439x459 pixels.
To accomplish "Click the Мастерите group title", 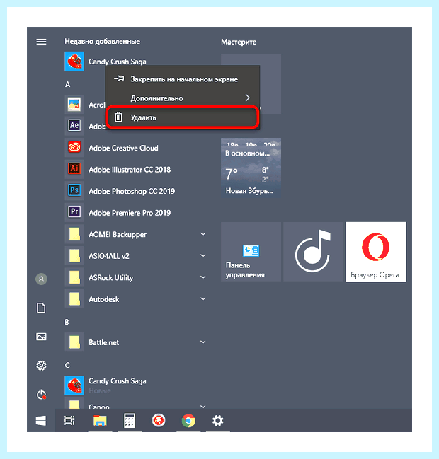I will point(239,42).
